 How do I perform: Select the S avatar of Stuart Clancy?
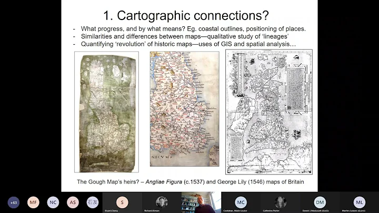click(122, 202)
